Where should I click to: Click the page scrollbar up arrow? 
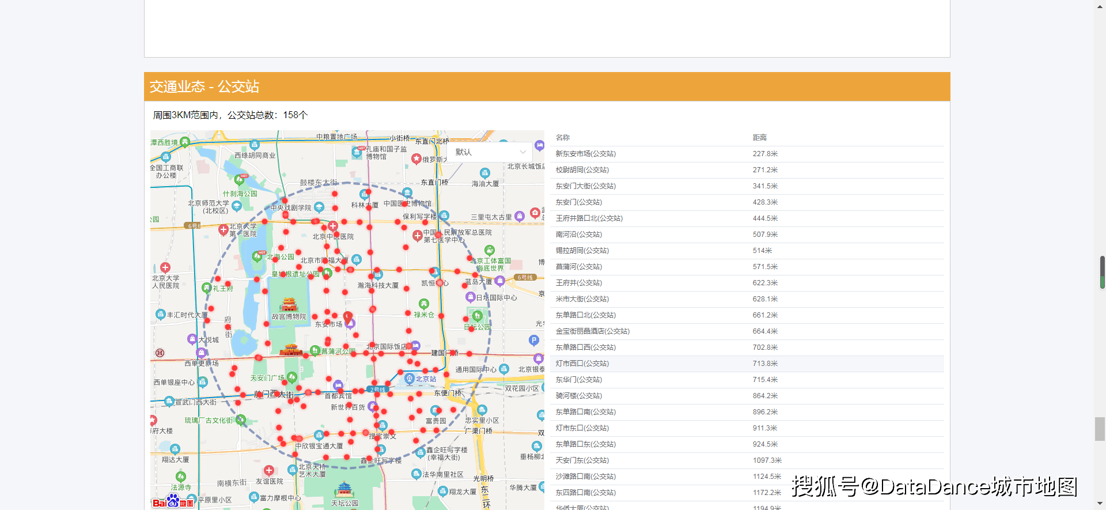click(1100, 5)
